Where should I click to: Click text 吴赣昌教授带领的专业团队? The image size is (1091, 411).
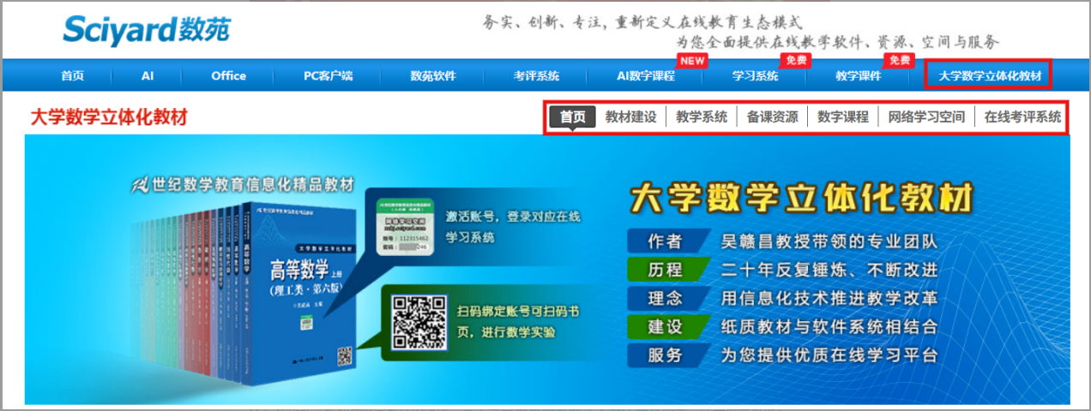click(829, 241)
